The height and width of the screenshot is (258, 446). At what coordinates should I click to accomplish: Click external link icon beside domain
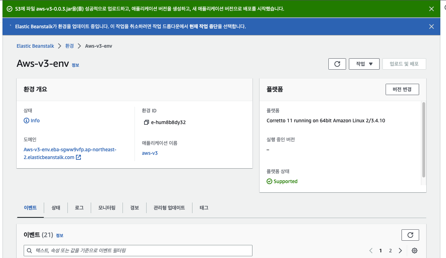coord(79,157)
